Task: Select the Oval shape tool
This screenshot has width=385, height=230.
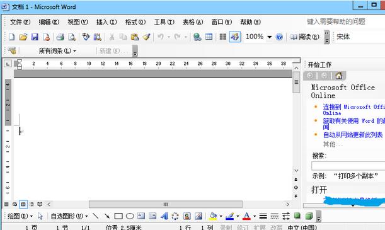Action: tap(130, 216)
